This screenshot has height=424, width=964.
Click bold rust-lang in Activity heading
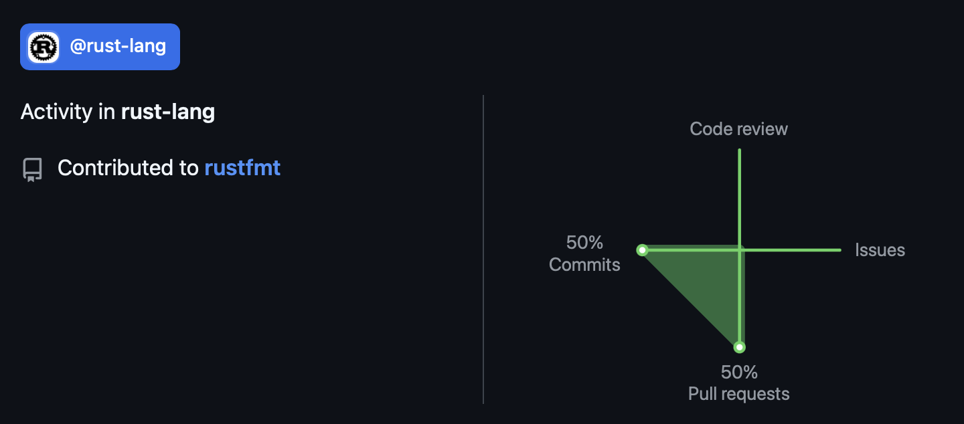tap(167, 112)
